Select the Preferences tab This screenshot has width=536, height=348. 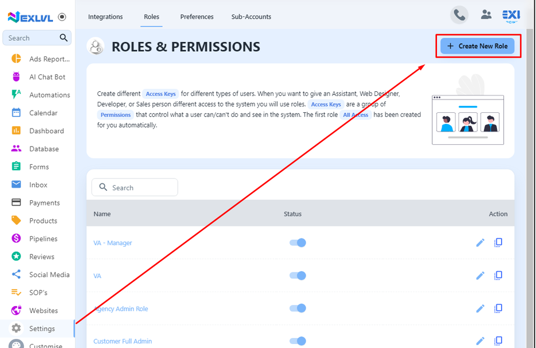197,17
